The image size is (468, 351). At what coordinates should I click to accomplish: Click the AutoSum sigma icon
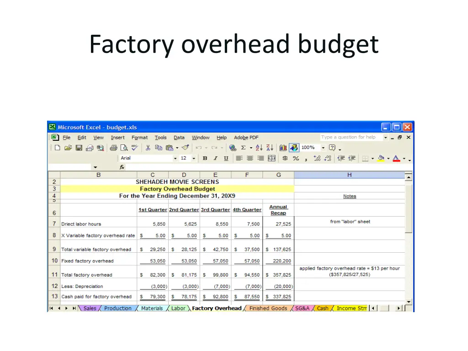(x=243, y=148)
